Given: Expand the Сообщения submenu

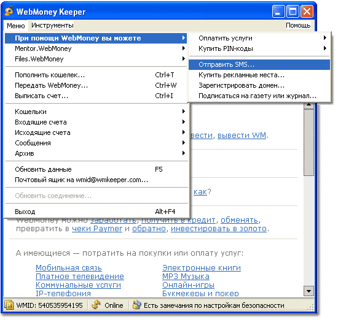Looking at the screenshot, I should coord(96,143).
